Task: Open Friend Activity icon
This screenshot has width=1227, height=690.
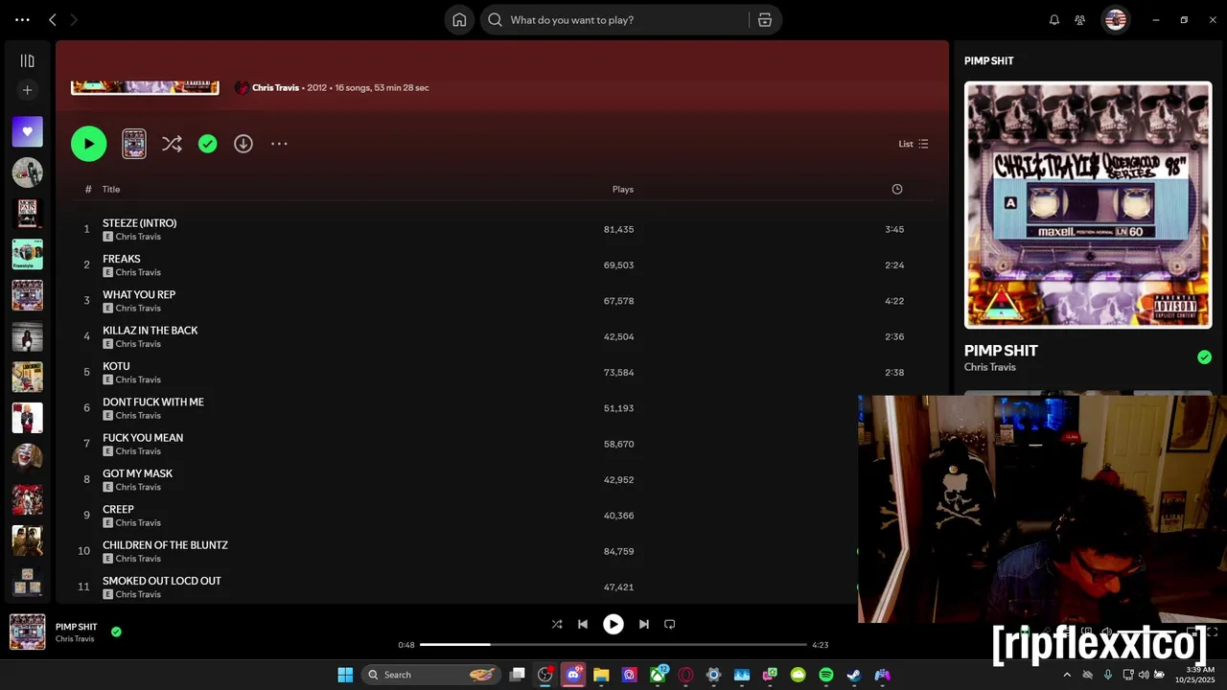Action: (1080, 19)
